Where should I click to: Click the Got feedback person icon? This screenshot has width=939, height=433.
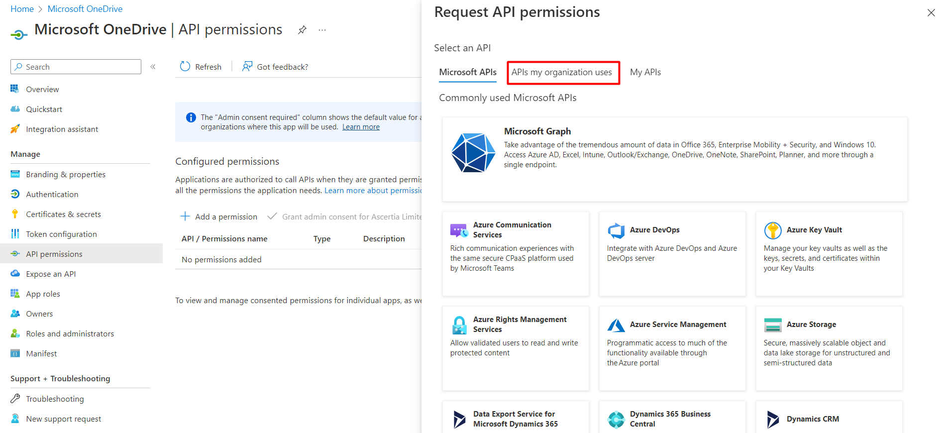(x=247, y=67)
